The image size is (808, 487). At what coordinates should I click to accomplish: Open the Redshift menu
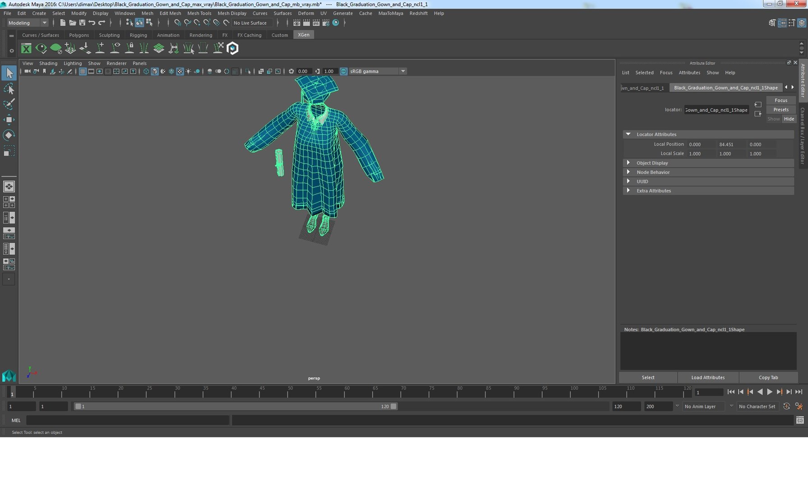[x=418, y=13]
